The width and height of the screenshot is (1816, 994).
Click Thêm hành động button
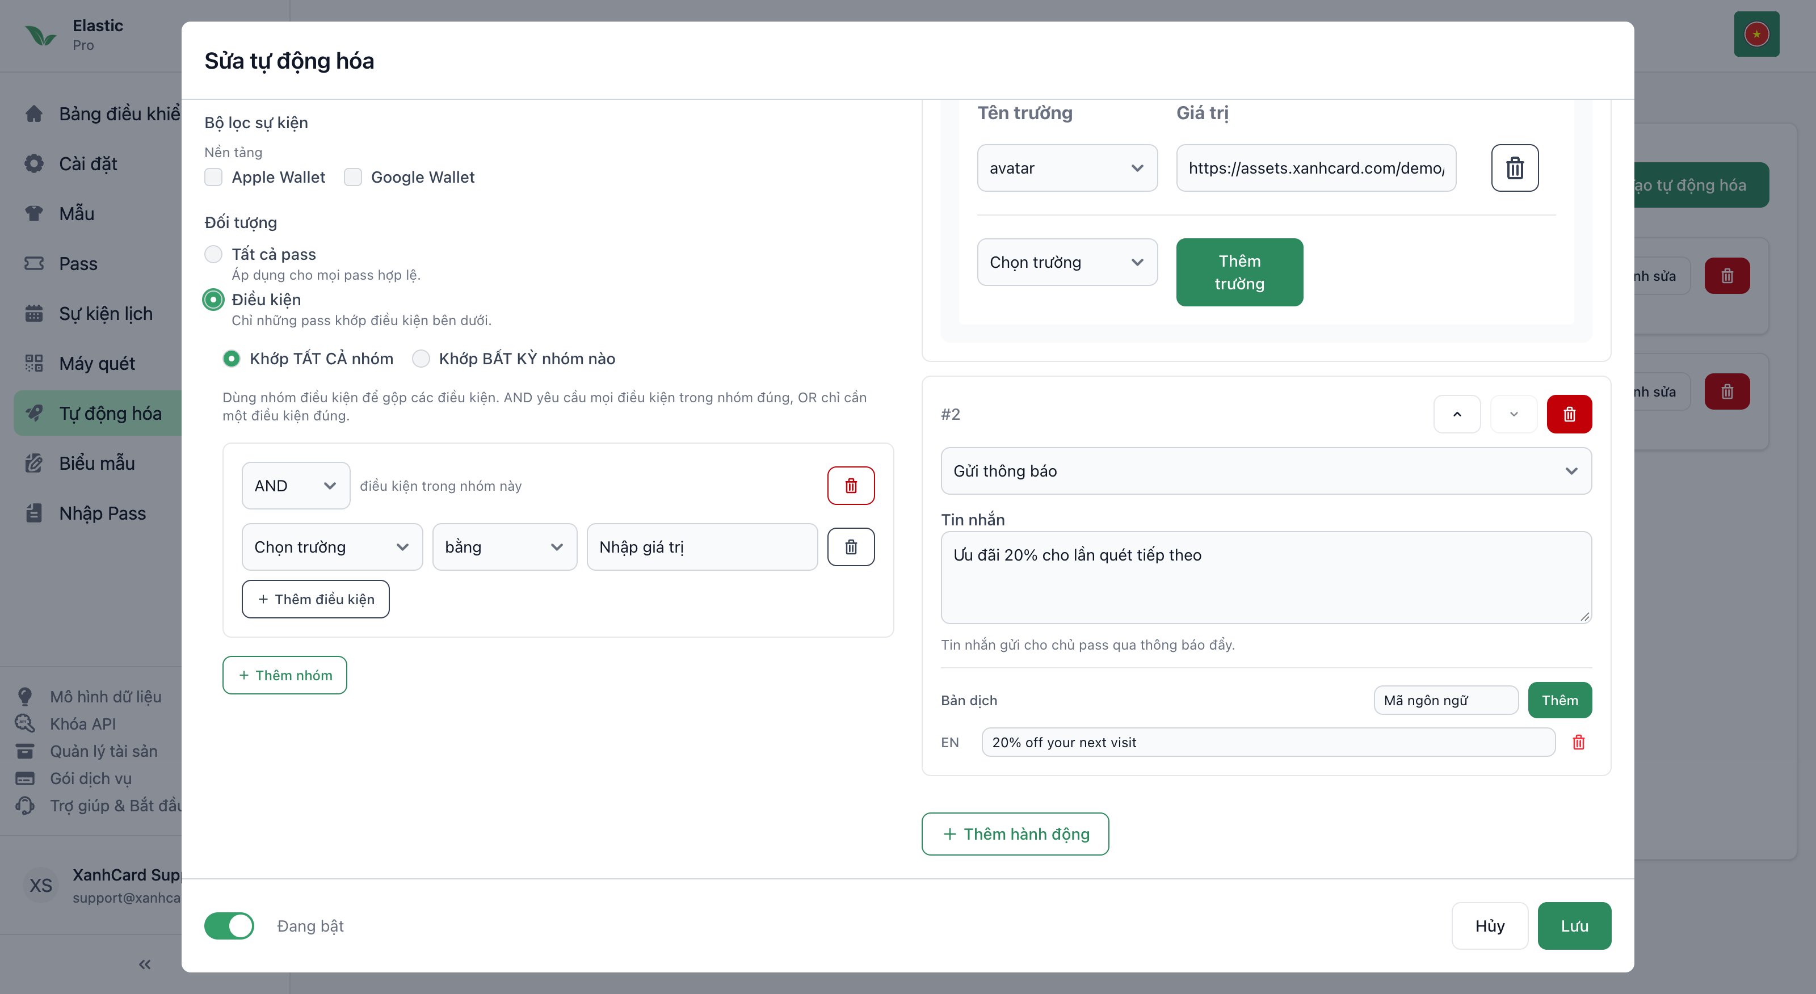click(1015, 834)
